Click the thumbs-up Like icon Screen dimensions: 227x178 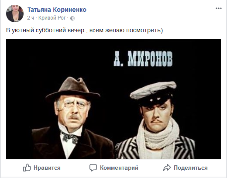(27, 168)
